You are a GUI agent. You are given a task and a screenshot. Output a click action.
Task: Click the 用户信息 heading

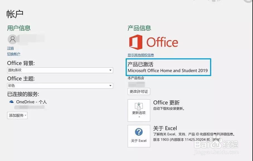[x=19, y=28]
